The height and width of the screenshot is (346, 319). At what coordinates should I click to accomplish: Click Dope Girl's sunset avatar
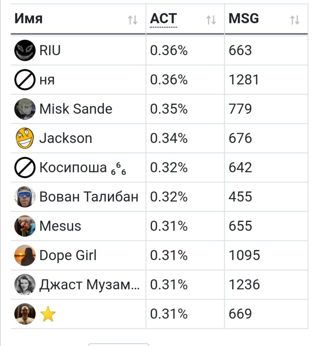(x=25, y=255)
